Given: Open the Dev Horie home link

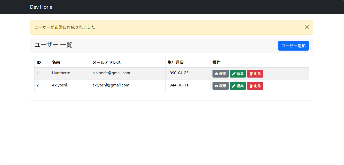Looking at the screenshot, I should 41,7.
